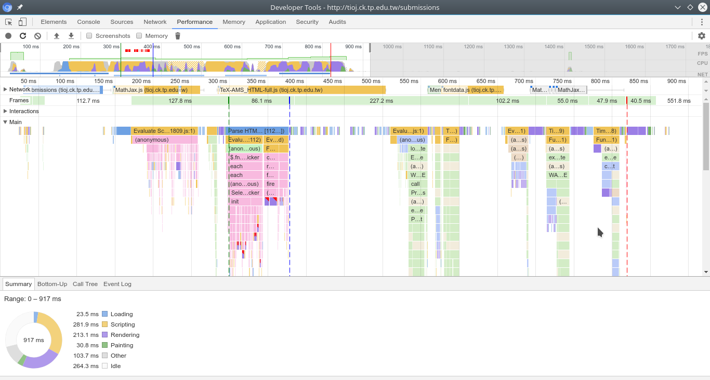Image resolution: width=710 pixels, height=380 pixels.
Task: Click the Other gray legend swatch
Action: pyautogui.click(x=104, y=356)
